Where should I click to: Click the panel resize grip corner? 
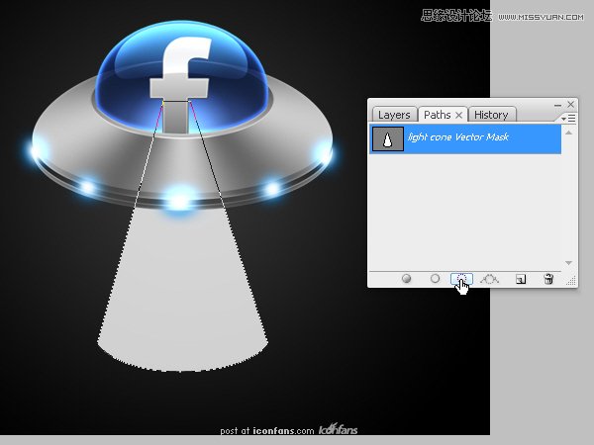pos(571,281)
